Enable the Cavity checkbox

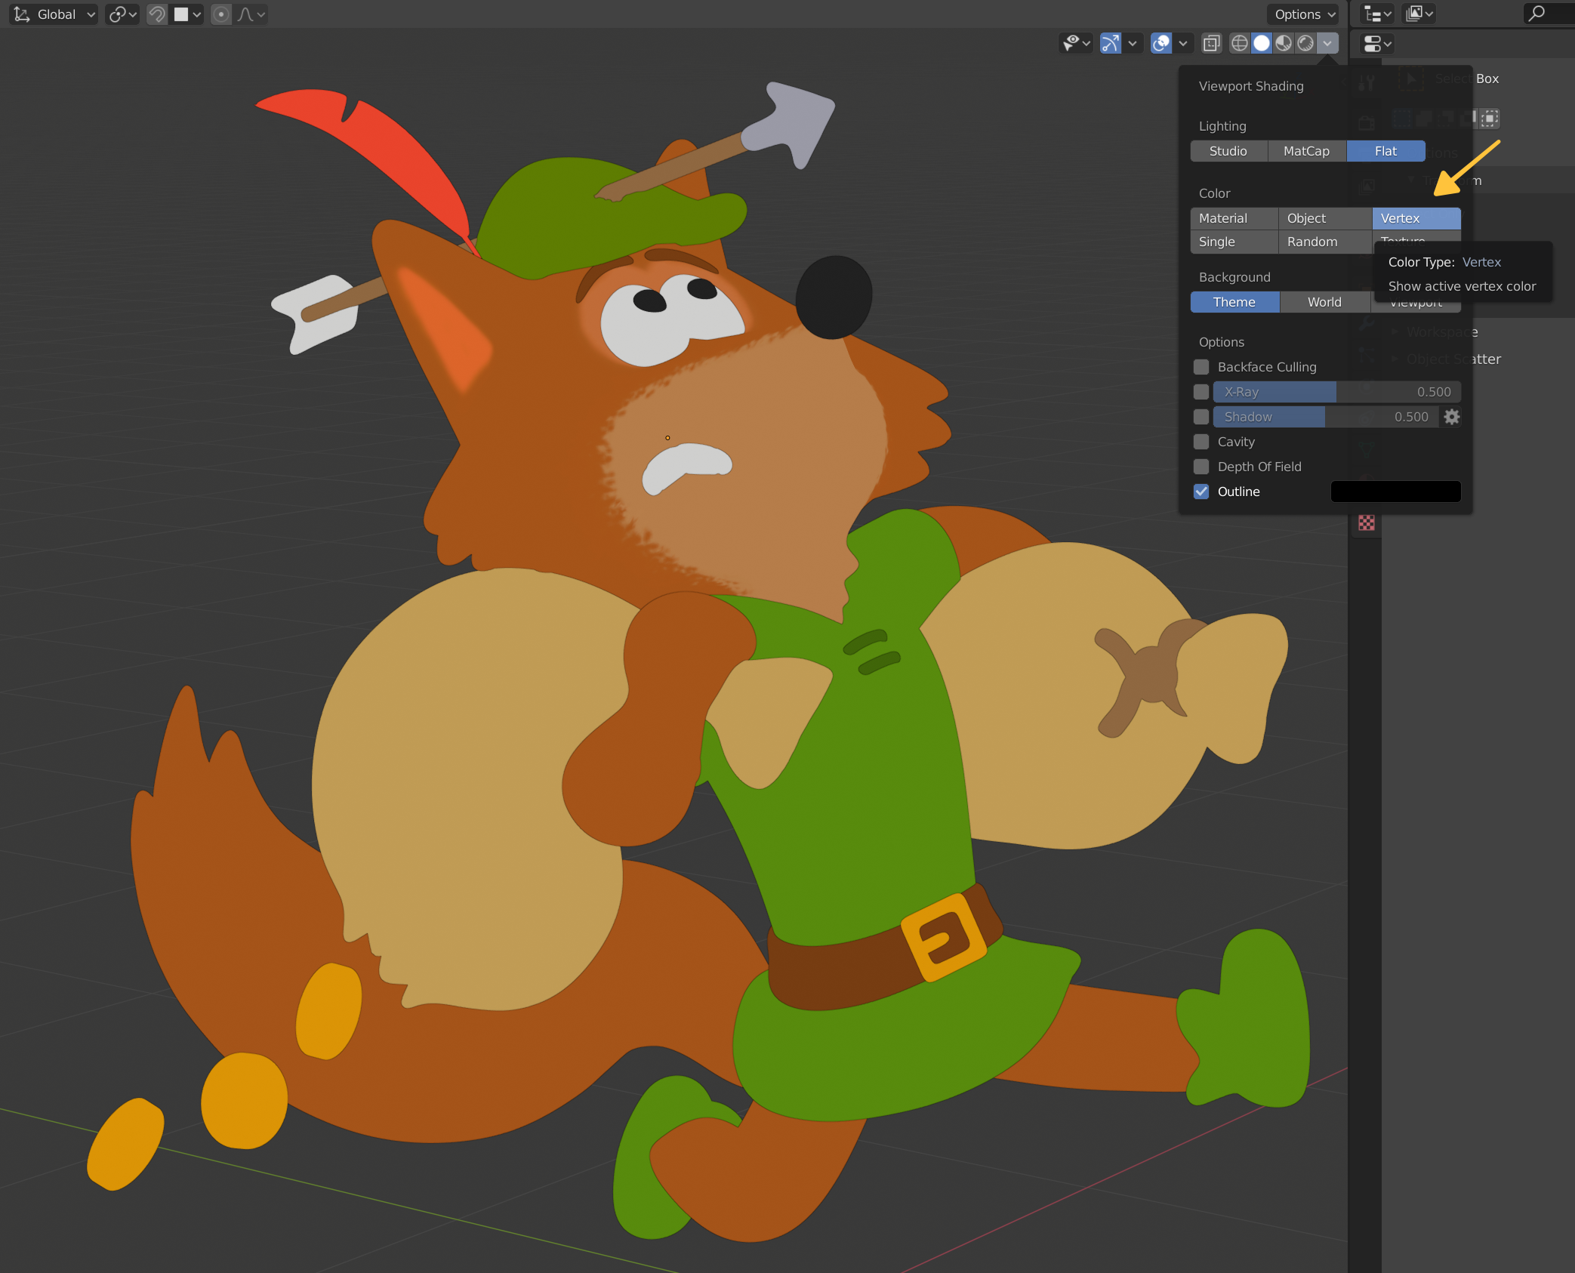(x=1201, y=442)
